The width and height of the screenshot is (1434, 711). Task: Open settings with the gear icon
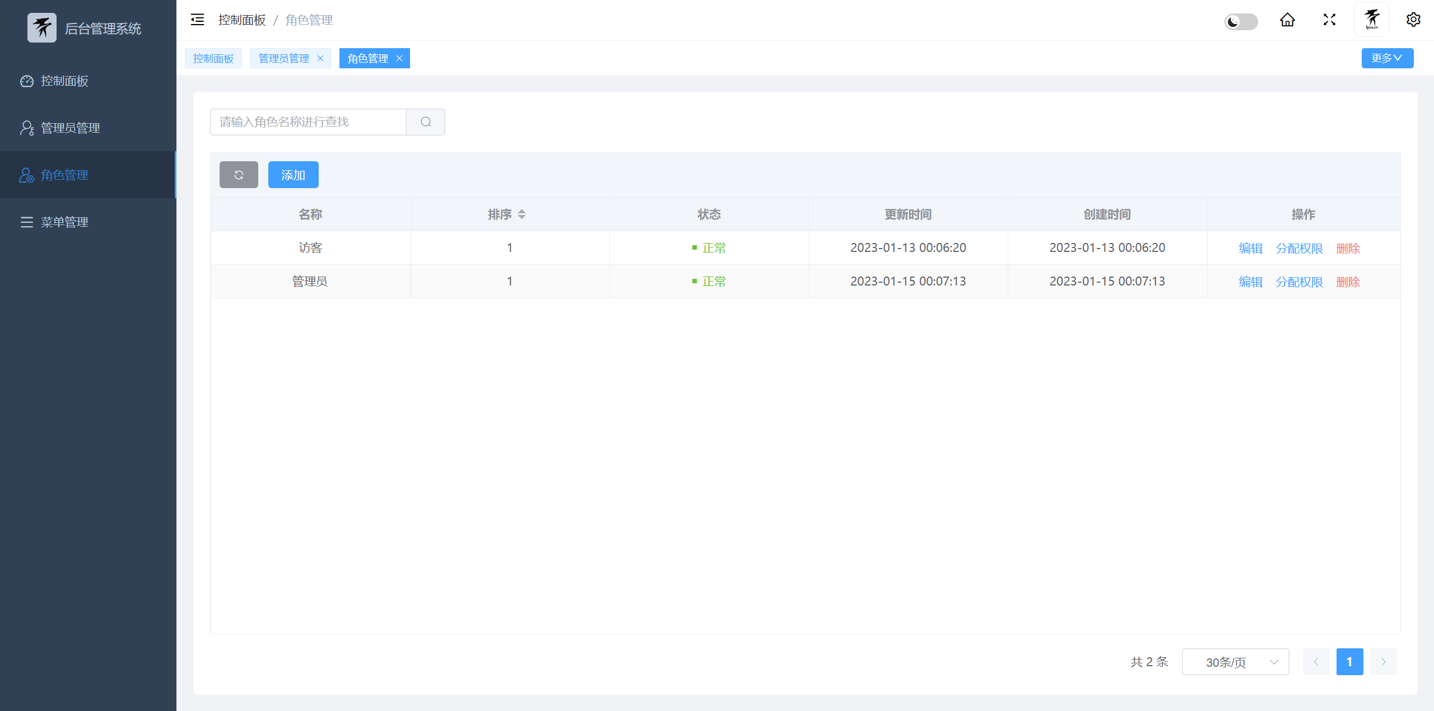click(1413, 20)
